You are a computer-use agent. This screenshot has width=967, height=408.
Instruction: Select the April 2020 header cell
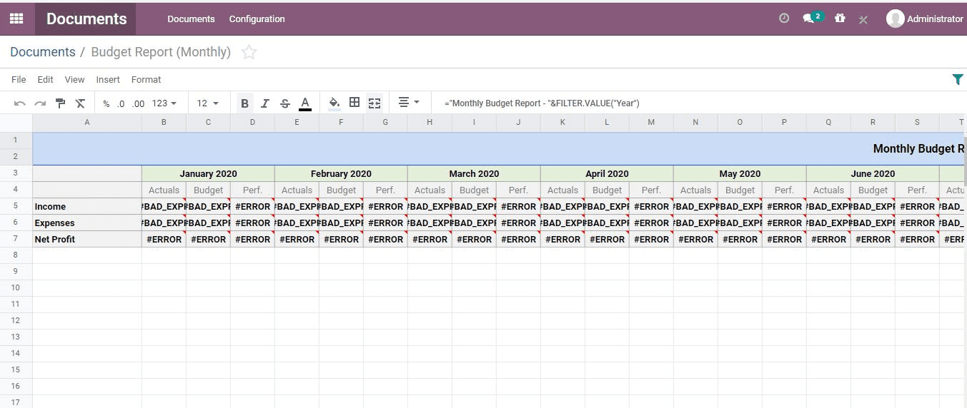[607, 173]
